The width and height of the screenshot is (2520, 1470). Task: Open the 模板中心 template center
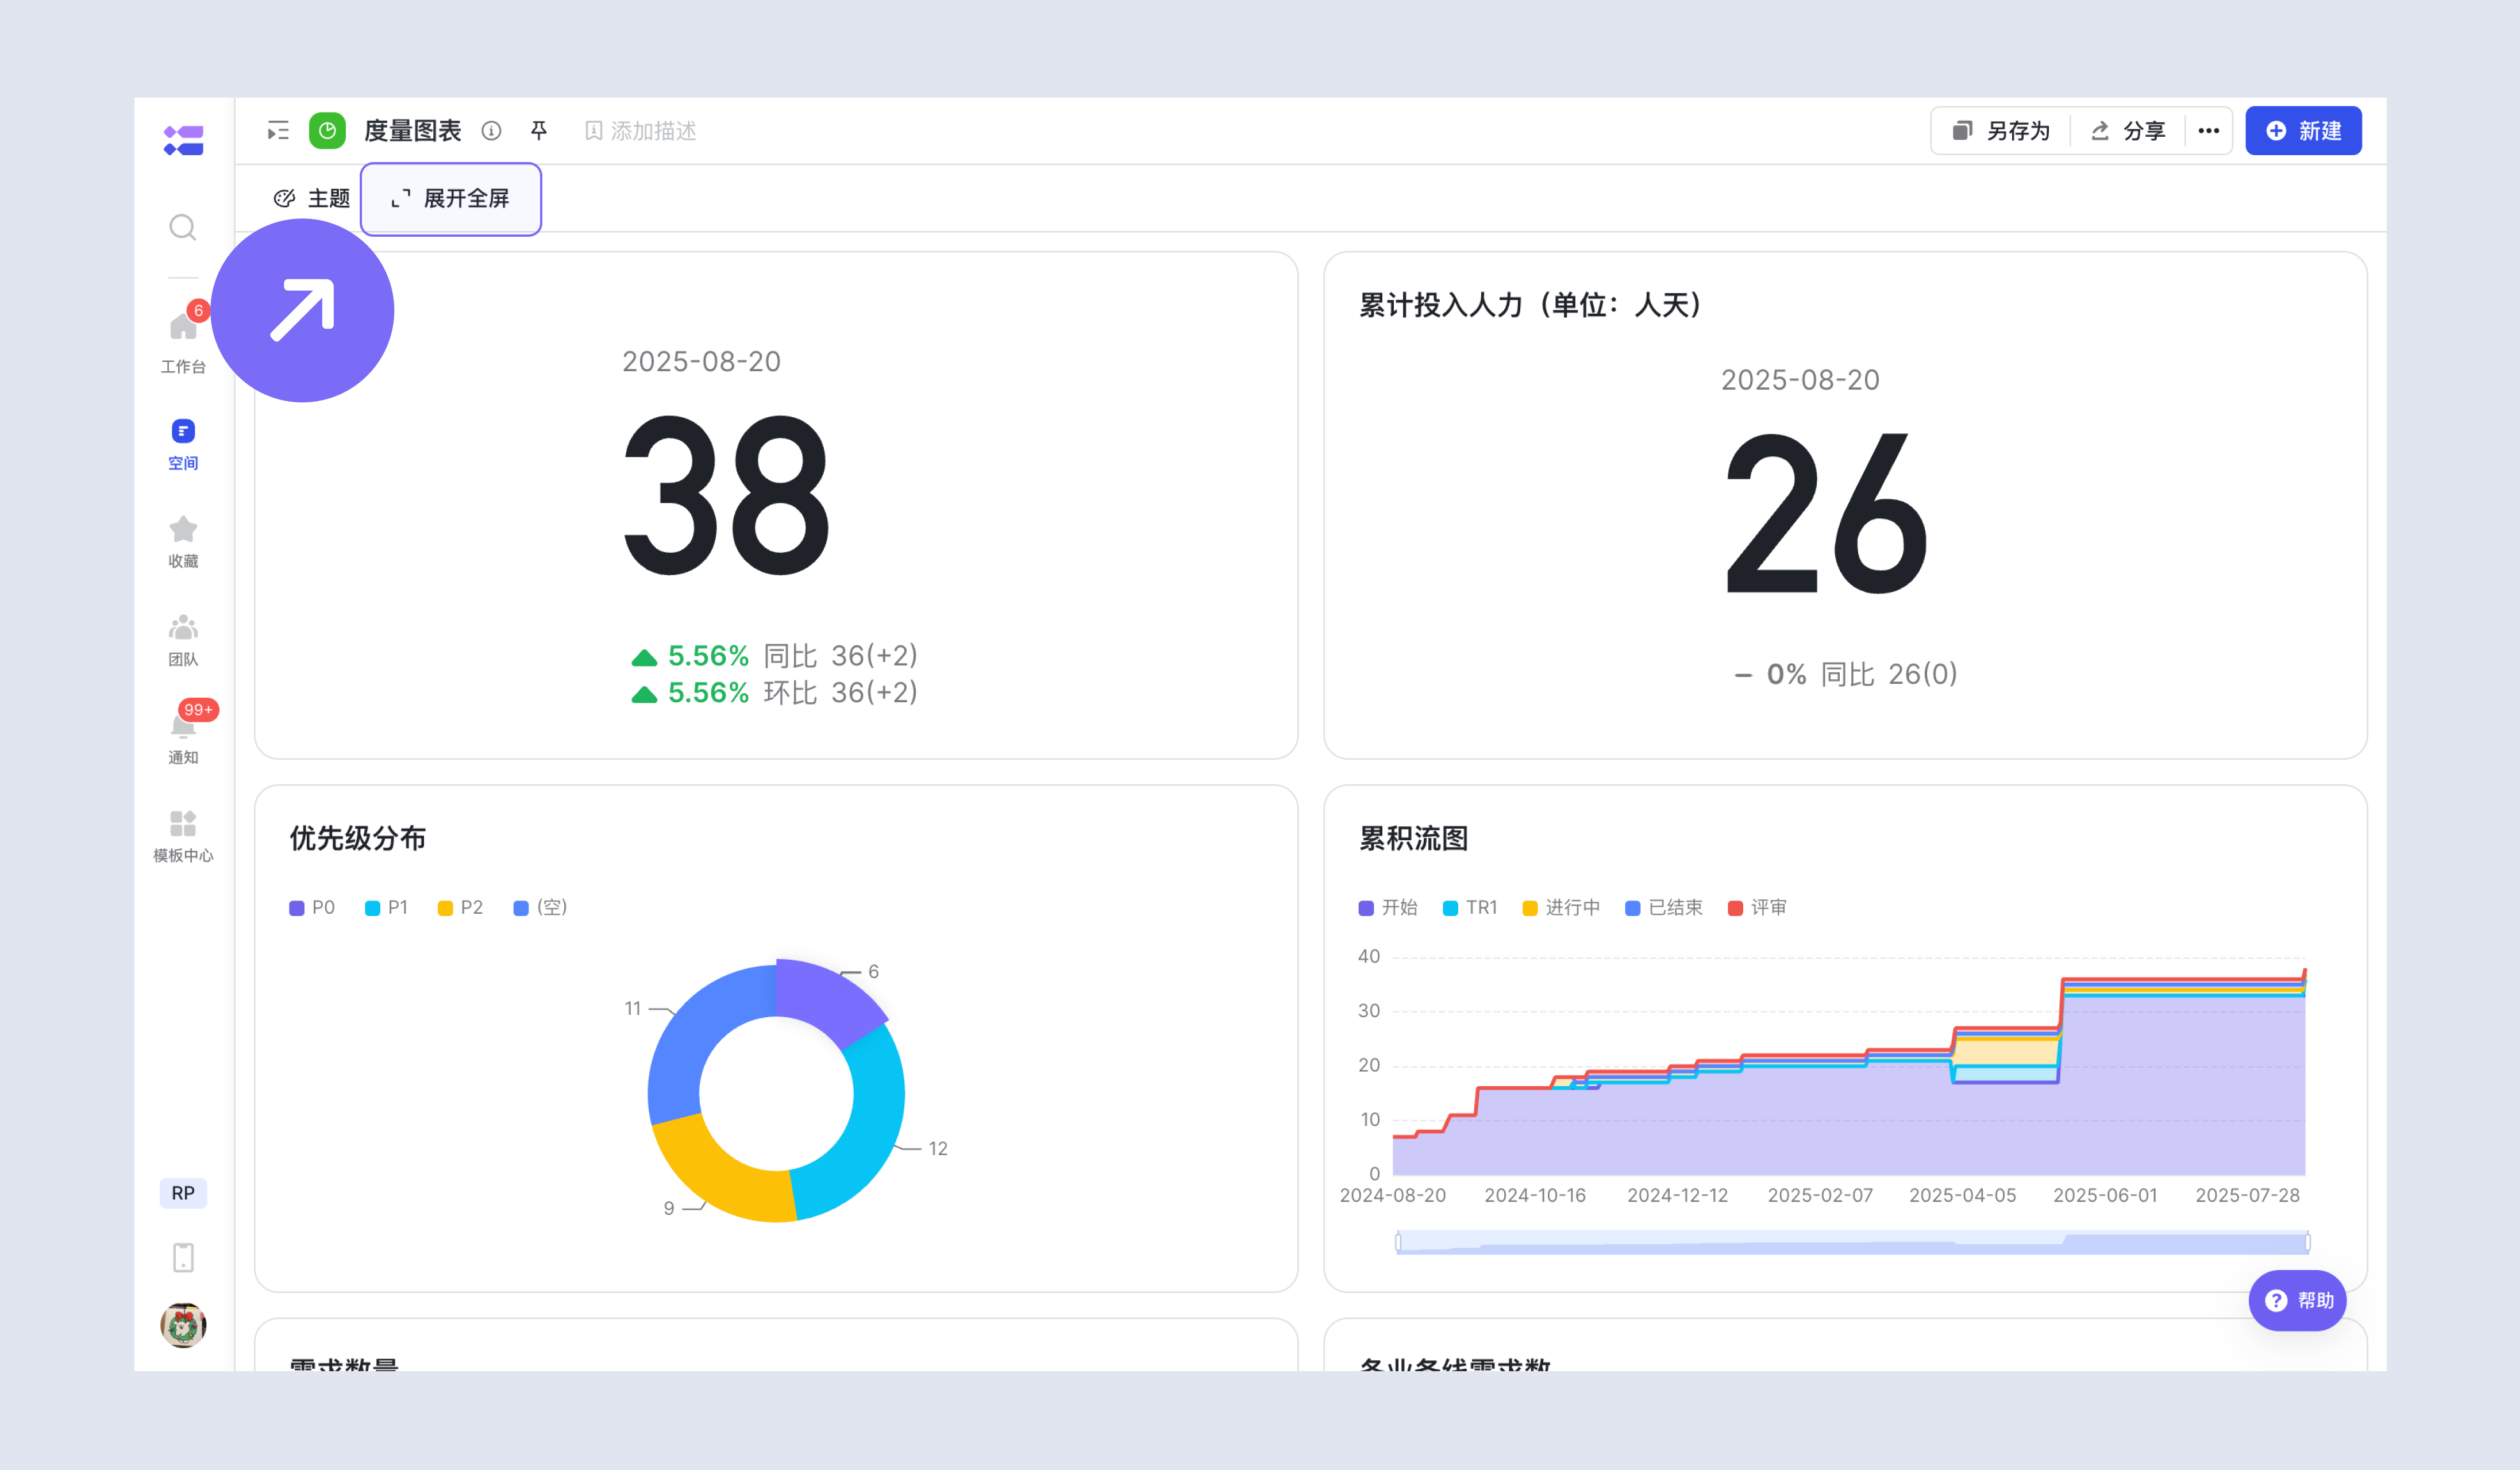183,836
